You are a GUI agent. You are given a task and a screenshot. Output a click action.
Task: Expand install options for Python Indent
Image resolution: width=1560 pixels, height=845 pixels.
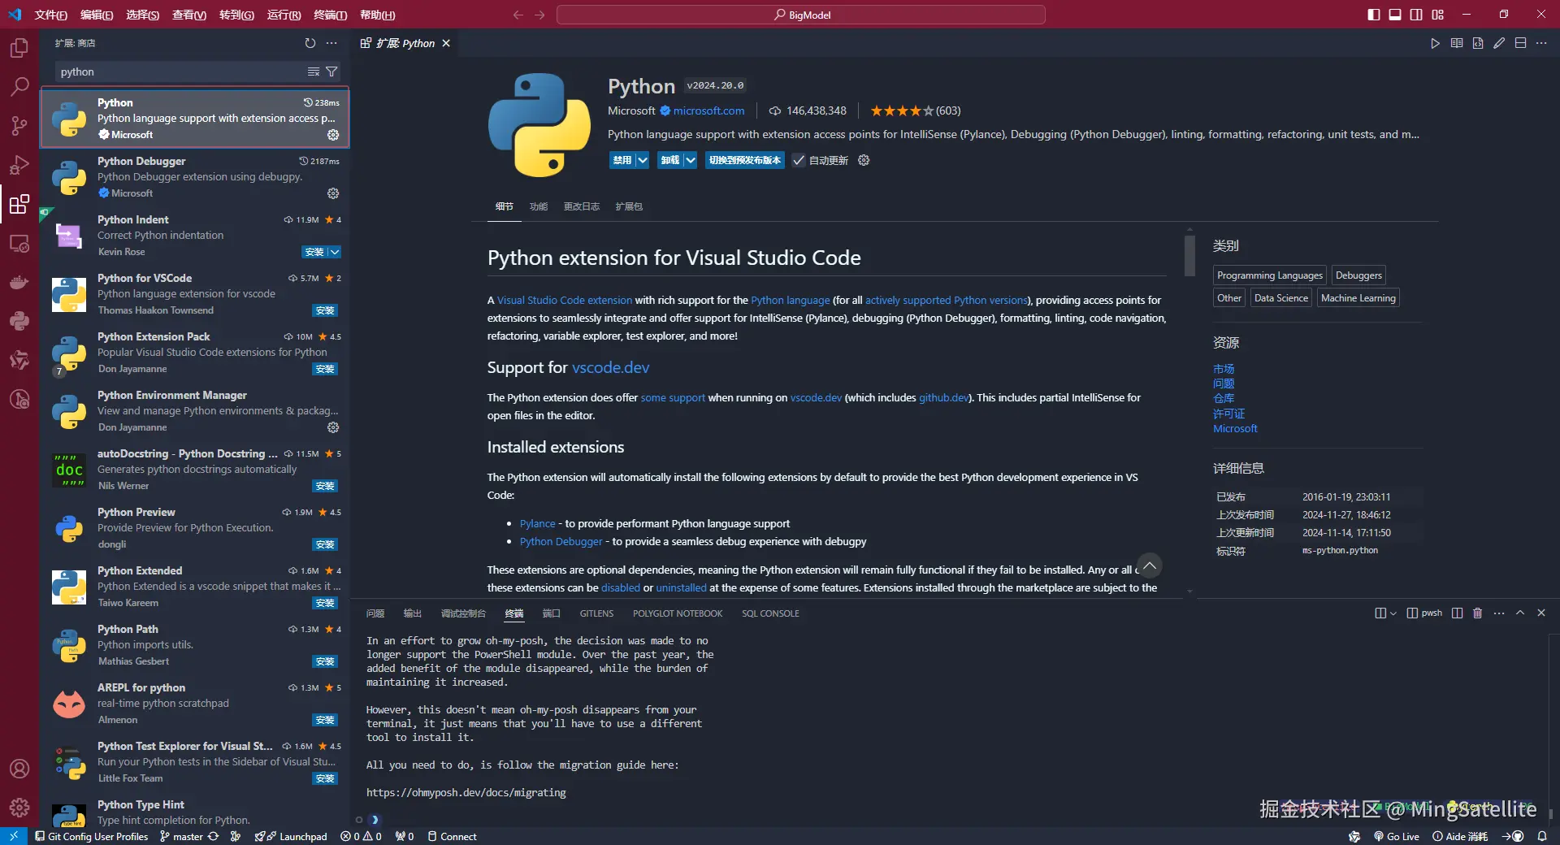tap(335, 252)
